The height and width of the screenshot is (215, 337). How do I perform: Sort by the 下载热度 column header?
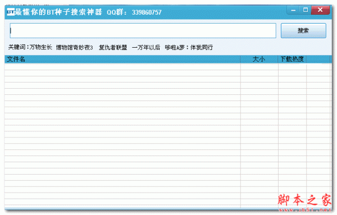click(292, 59)
